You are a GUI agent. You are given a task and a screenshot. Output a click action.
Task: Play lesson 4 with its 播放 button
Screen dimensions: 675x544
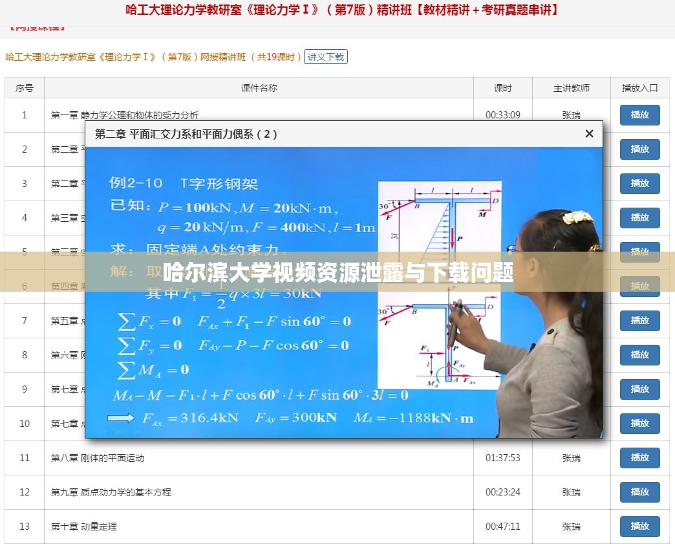point(639,217)
